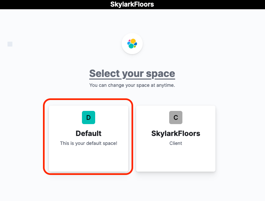Click the small gray square in the top-left corner

point(10,44)
